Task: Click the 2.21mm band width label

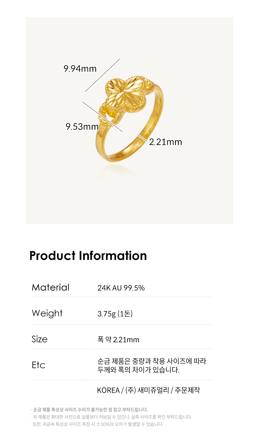Action: 166,142
